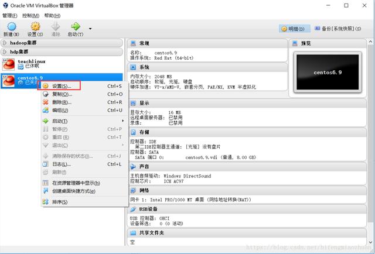Choose 创建桌面快捷方式 menu entry
Image resolution: width=375 pixels, height=254 pixels.
click(x=85, y=191)
